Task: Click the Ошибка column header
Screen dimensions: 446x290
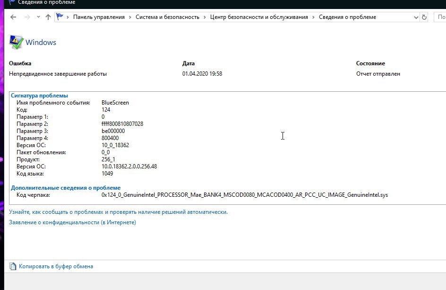Action: tap(20, 63)
